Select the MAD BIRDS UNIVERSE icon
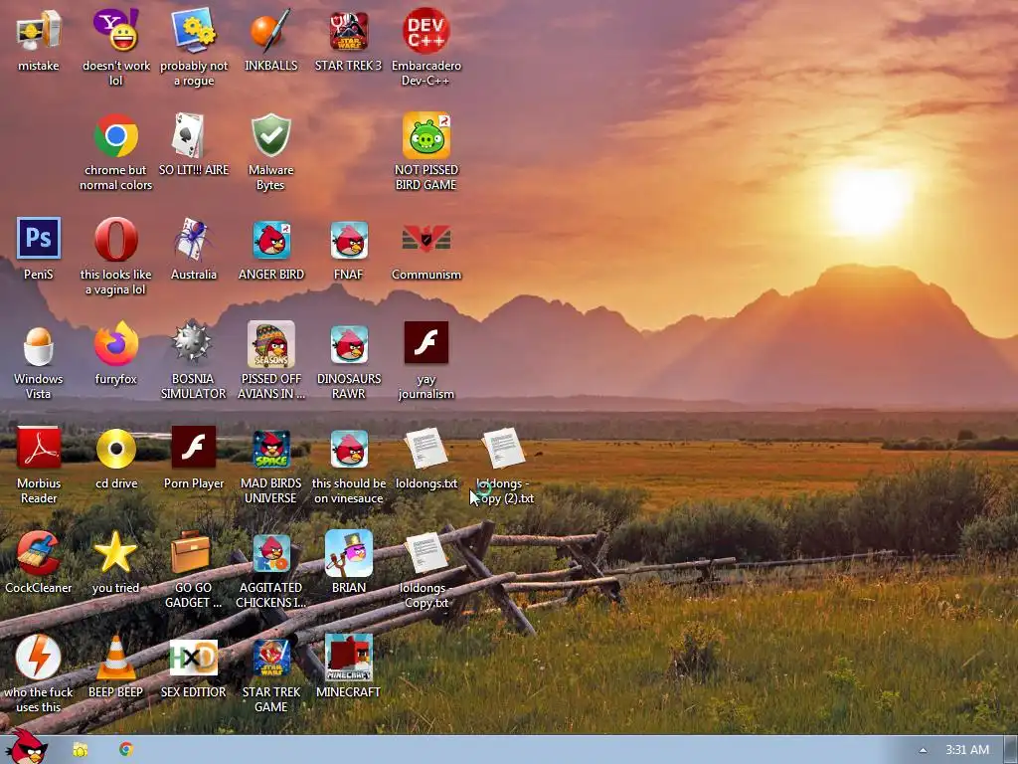 pyautogui.click(x=270, y=449)
